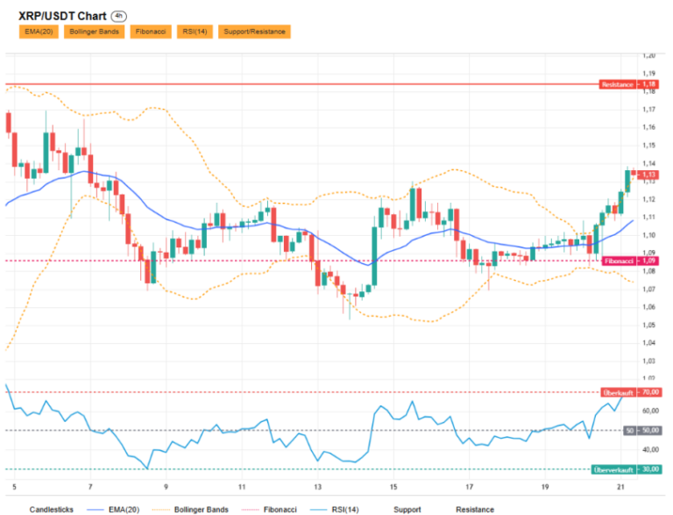Click the Überkauft 70,00 RSI label
The width and height of the screenshot is (673, 515).
631,392
